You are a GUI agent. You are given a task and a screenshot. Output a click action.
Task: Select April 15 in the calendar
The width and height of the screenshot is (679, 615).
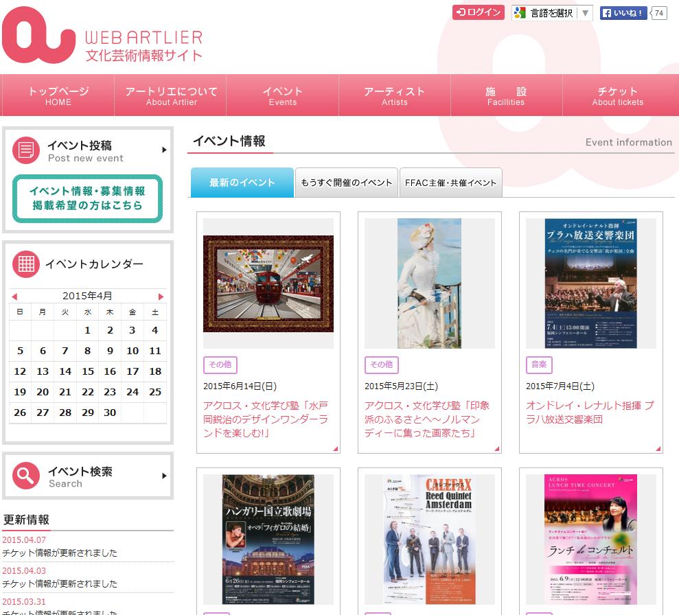click(x=87, y=371)
